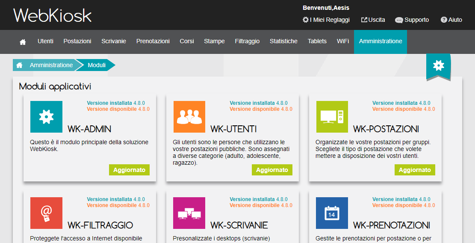Open the Statistiche menu
Viewport: 475px width, 243px height.
tap(283, 41)
